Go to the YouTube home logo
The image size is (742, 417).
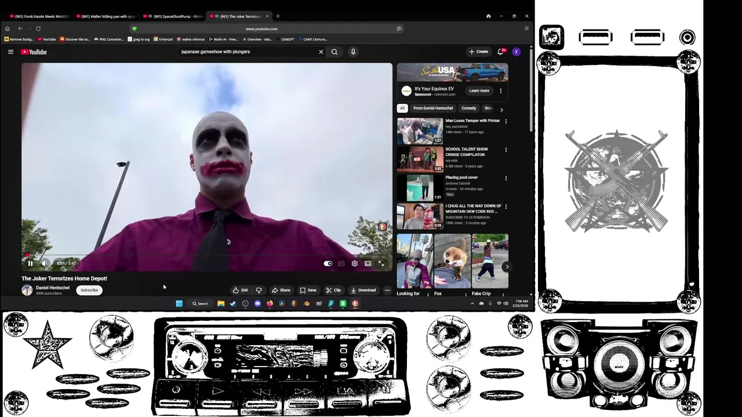(34, 52)
